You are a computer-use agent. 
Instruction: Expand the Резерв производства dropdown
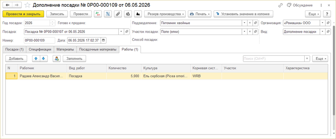pyautogui.click(x=165, y=14)
